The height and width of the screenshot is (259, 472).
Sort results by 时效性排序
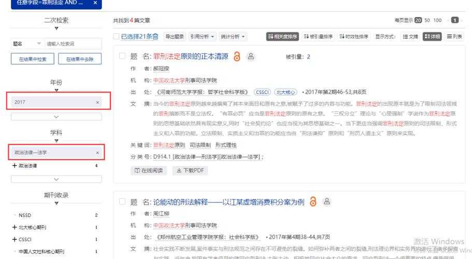(x=354, y=37)
